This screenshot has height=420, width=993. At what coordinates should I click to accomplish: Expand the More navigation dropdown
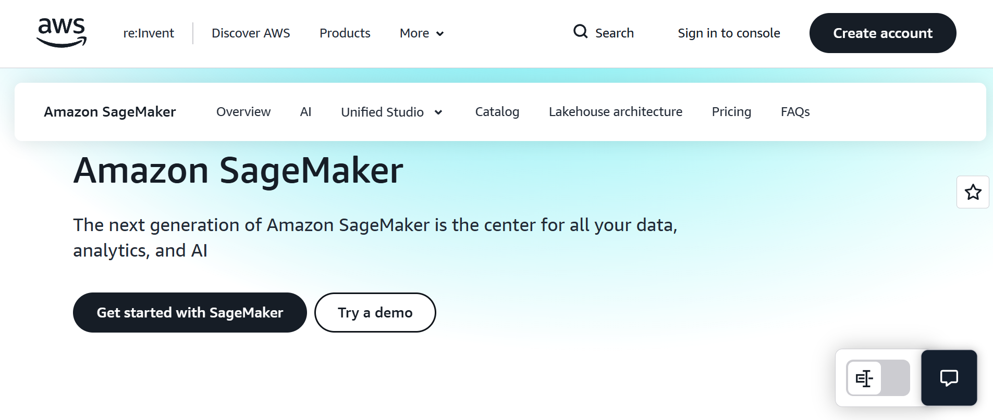pyautogui.click(x=421, y=33)
